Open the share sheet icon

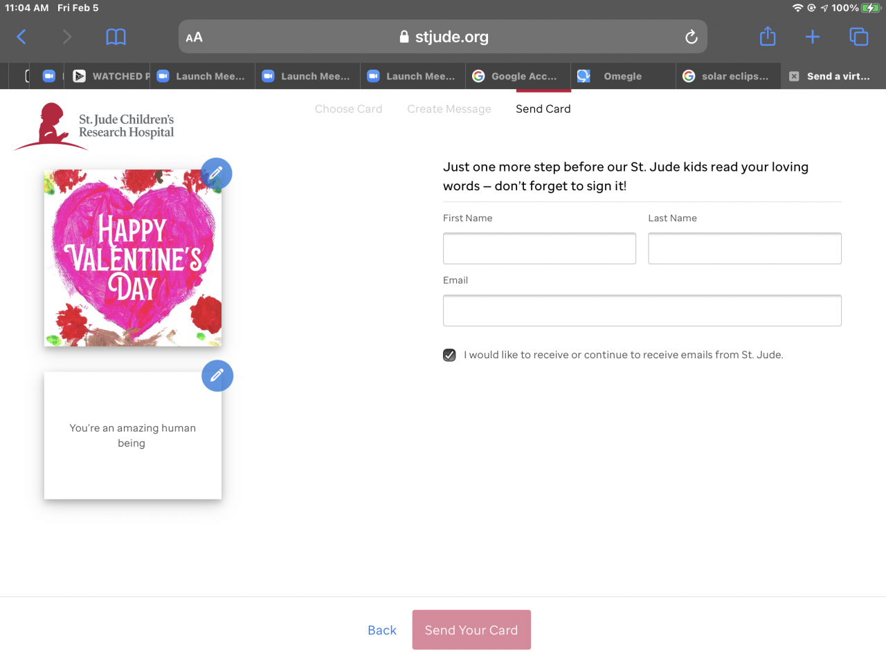pos(768,37)
